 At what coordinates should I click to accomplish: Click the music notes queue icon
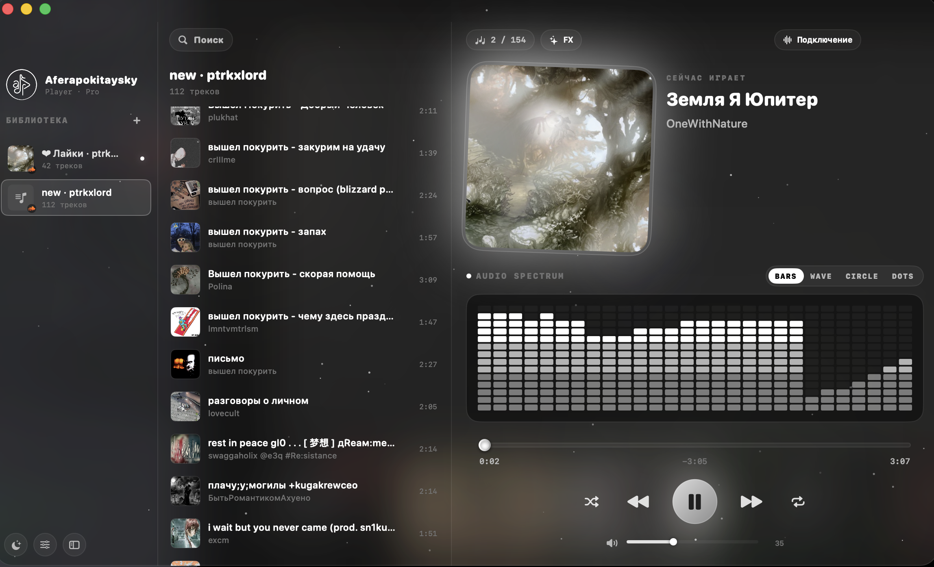pos(480,40)
